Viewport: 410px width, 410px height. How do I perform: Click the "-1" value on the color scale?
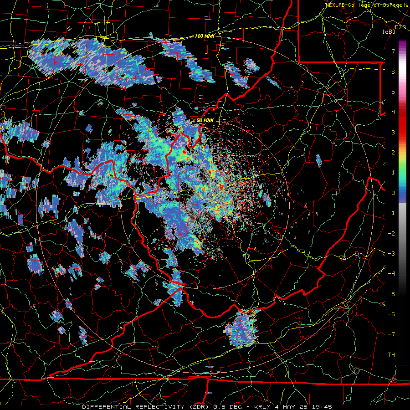pos(391,213)
